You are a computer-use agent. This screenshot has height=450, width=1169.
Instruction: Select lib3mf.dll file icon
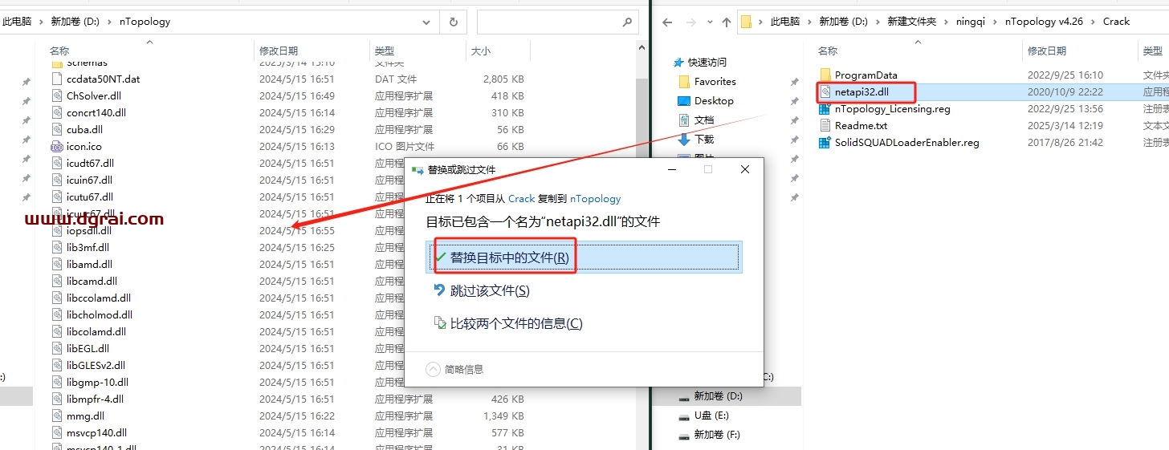tap(57, 247)
